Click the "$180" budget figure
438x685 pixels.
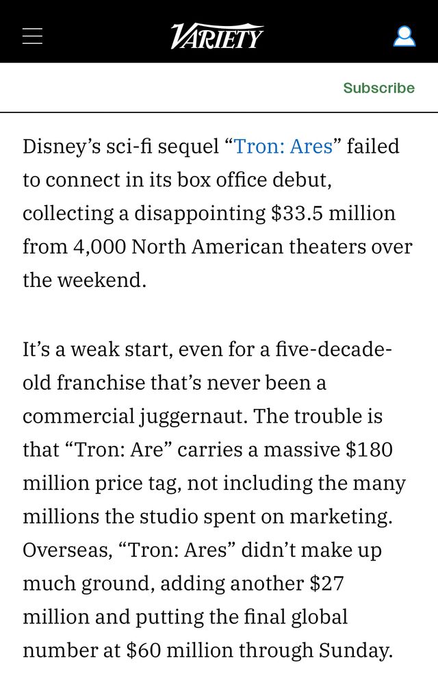click(x=369, y=449)
